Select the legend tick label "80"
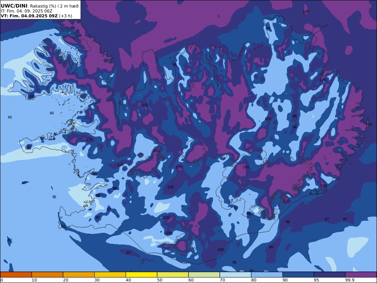The height and width of the screenshot is (283, 377). [254, 280]
